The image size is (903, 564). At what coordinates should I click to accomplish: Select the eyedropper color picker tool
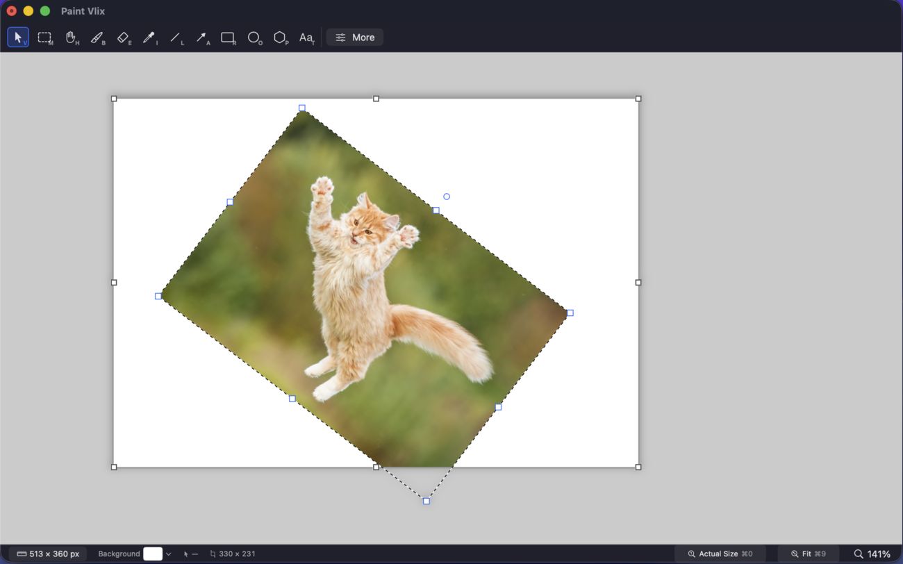click(x=149, y=38)
